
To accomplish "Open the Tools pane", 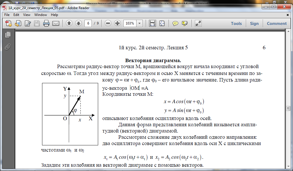I will (236, 23).
